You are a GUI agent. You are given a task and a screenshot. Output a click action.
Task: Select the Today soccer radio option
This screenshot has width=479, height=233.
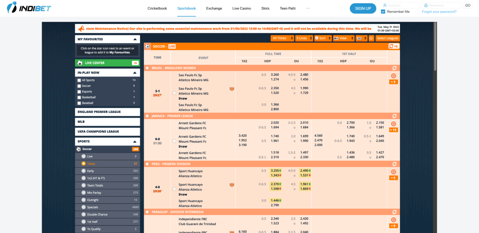(x=84, y=164)
